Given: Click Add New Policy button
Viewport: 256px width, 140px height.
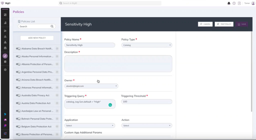Looking at the screenshot, I should pyautogui.click(x=37, y=38).
